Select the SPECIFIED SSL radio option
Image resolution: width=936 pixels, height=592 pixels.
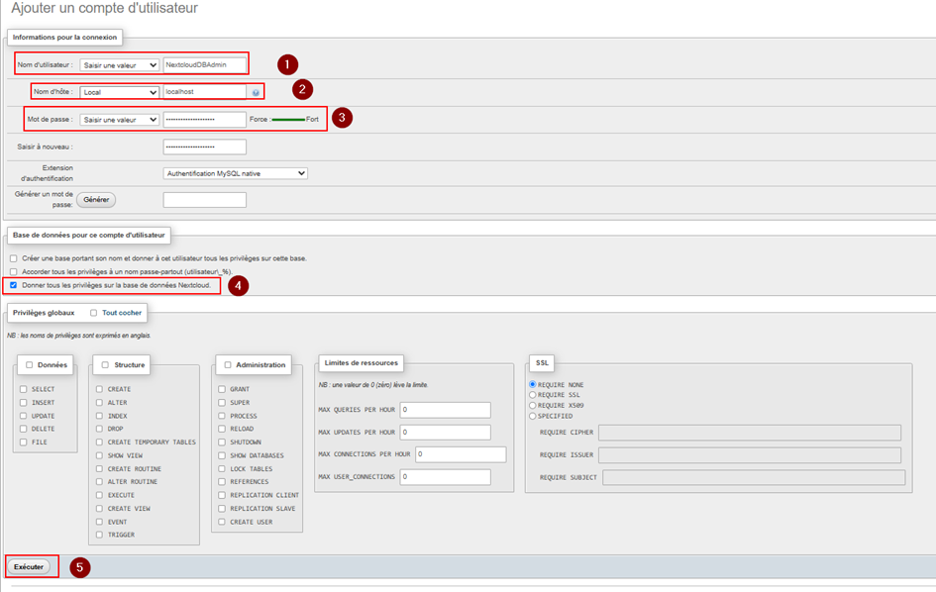(x=532, y=416)
